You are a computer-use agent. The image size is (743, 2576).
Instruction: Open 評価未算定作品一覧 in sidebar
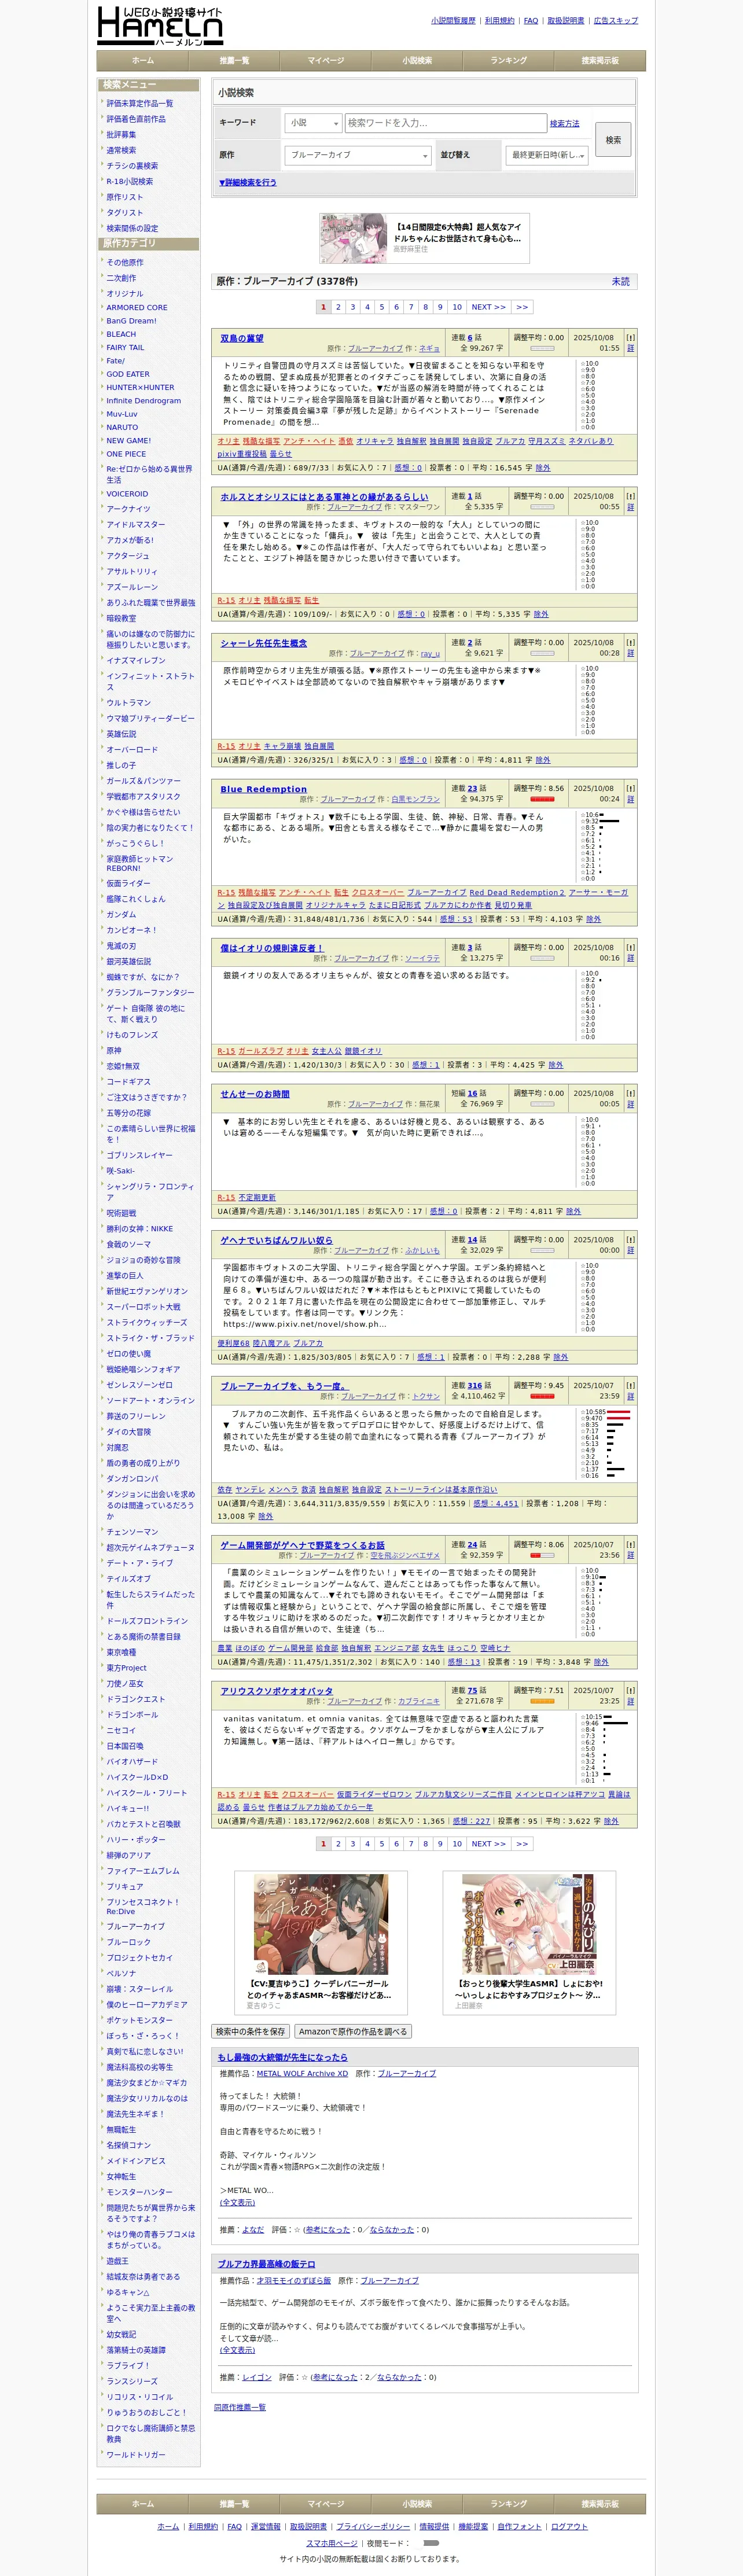click(x=140, y=103)
